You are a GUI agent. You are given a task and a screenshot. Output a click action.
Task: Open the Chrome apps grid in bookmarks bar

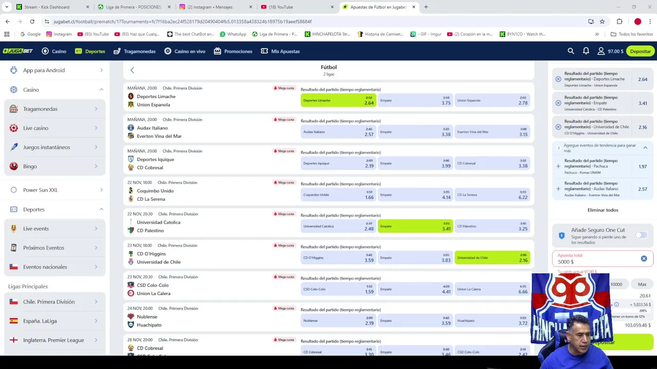7,34
